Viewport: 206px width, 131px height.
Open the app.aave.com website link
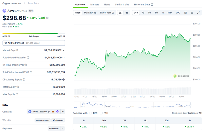(43, 120)
